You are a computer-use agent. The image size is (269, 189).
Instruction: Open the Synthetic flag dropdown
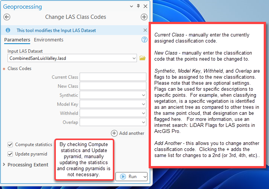[143, 95]
